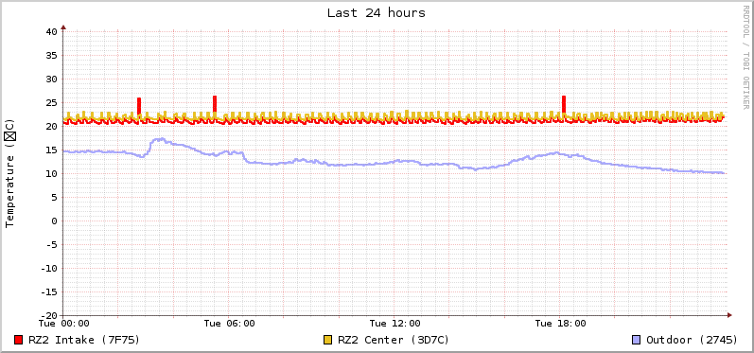Click the Tue 00:00 time axis label

[63, 324]
